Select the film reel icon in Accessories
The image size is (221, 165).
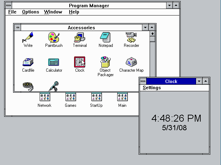point(28,86)
